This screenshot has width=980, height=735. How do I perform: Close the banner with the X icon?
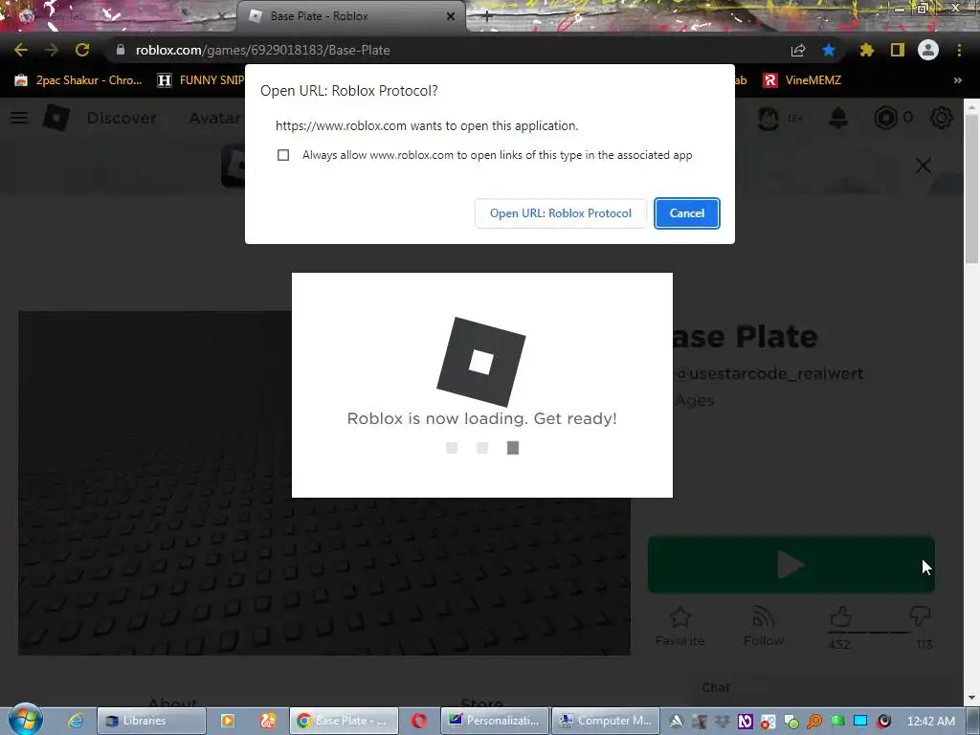tap(924, 166)
